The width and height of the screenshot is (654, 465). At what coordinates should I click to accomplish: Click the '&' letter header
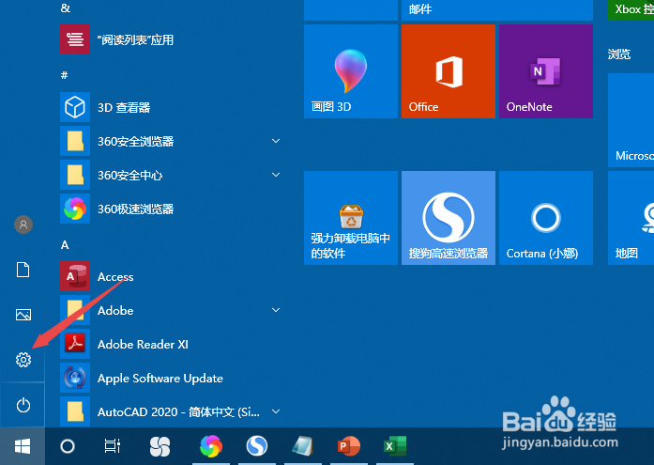tap(65, 8)
